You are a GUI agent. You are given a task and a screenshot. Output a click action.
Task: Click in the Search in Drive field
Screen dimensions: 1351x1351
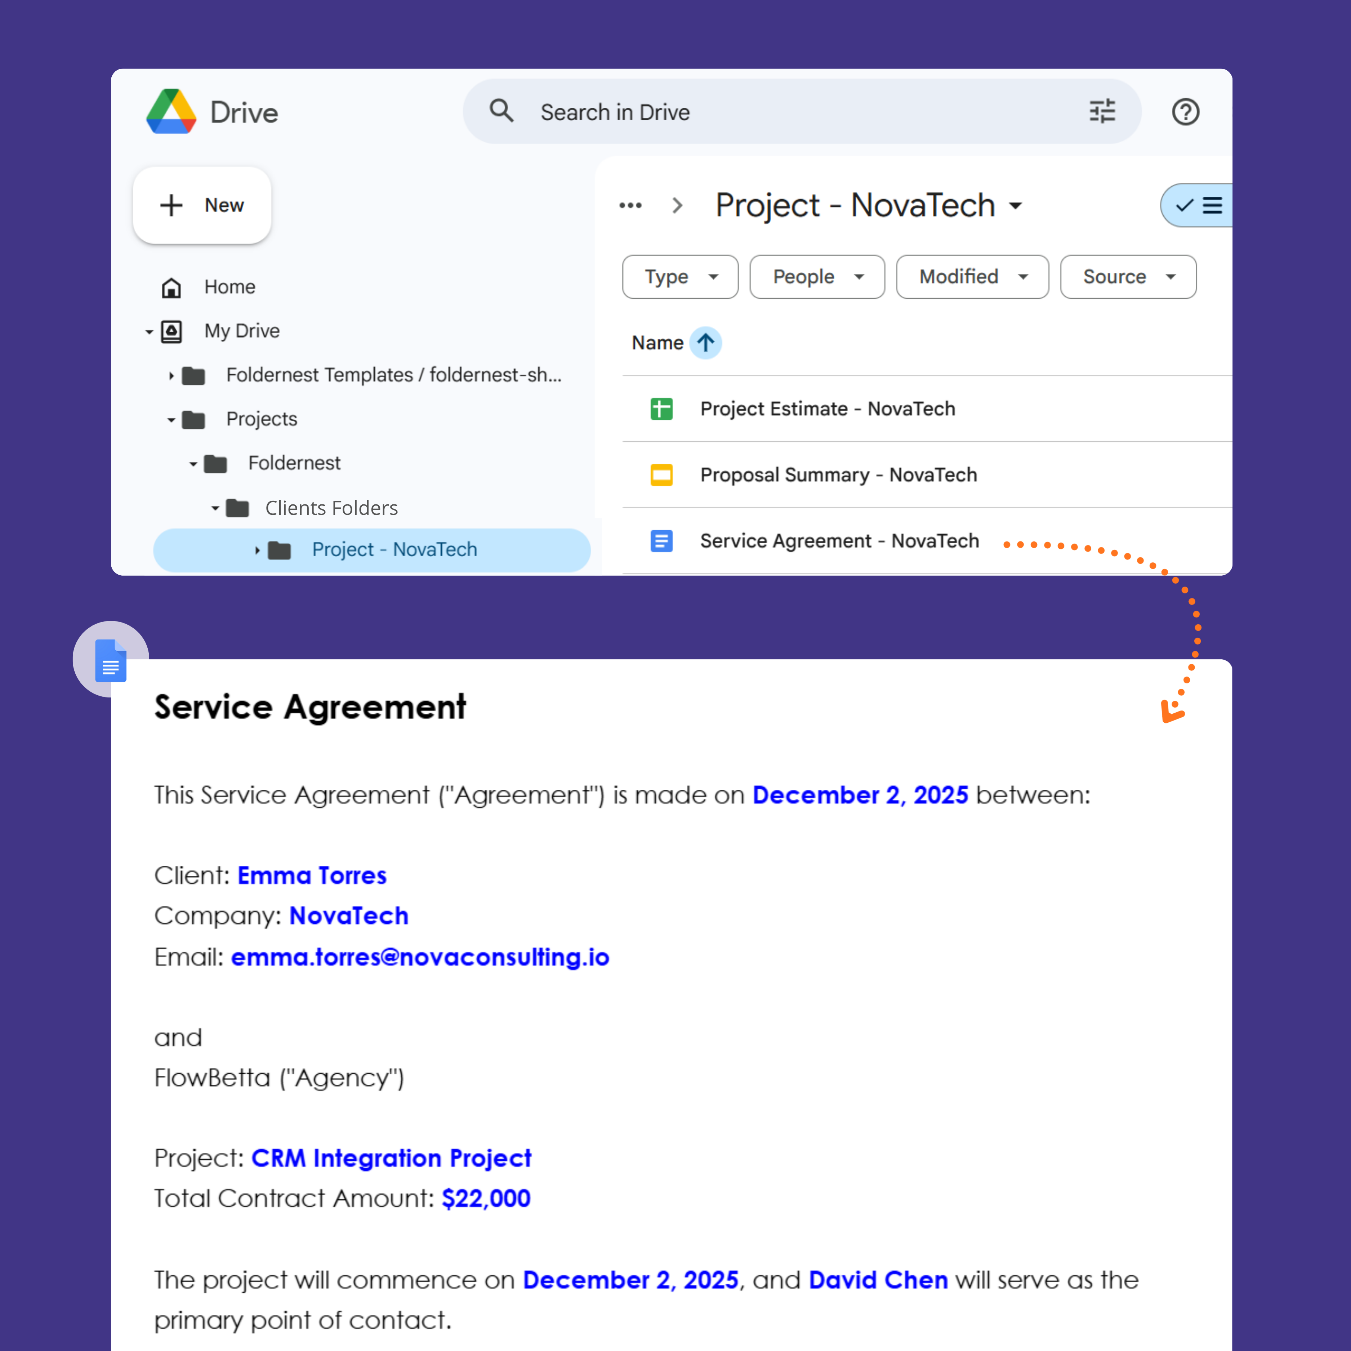pos(769,112)
